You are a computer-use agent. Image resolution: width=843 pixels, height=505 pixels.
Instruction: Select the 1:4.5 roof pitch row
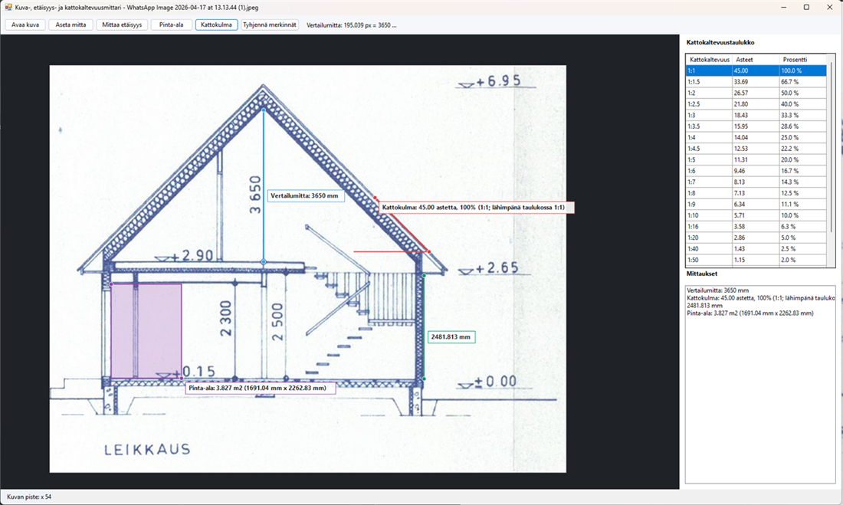point(756,149)
